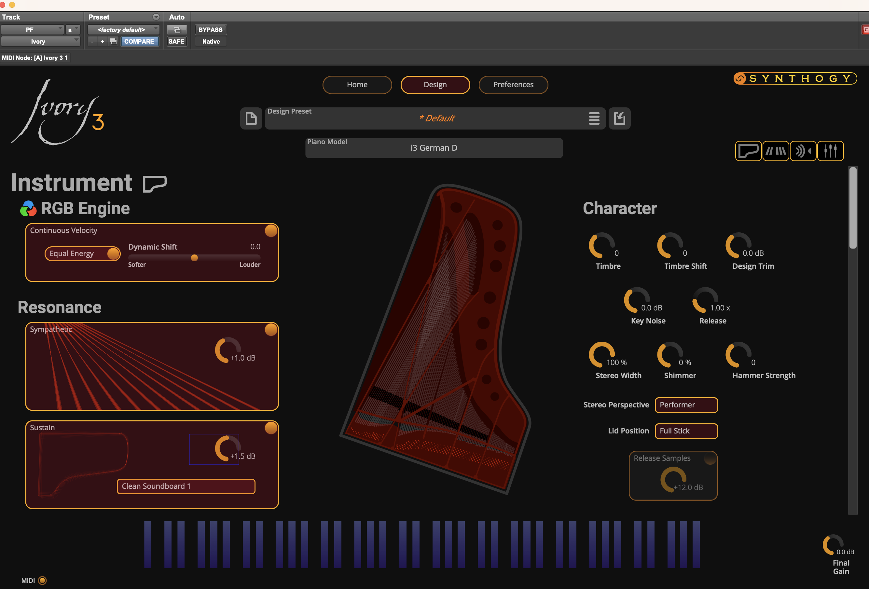Viewport: 869px width, 589px height.
Task: Click the Hammer Strength knob
Action: [738, 354]
